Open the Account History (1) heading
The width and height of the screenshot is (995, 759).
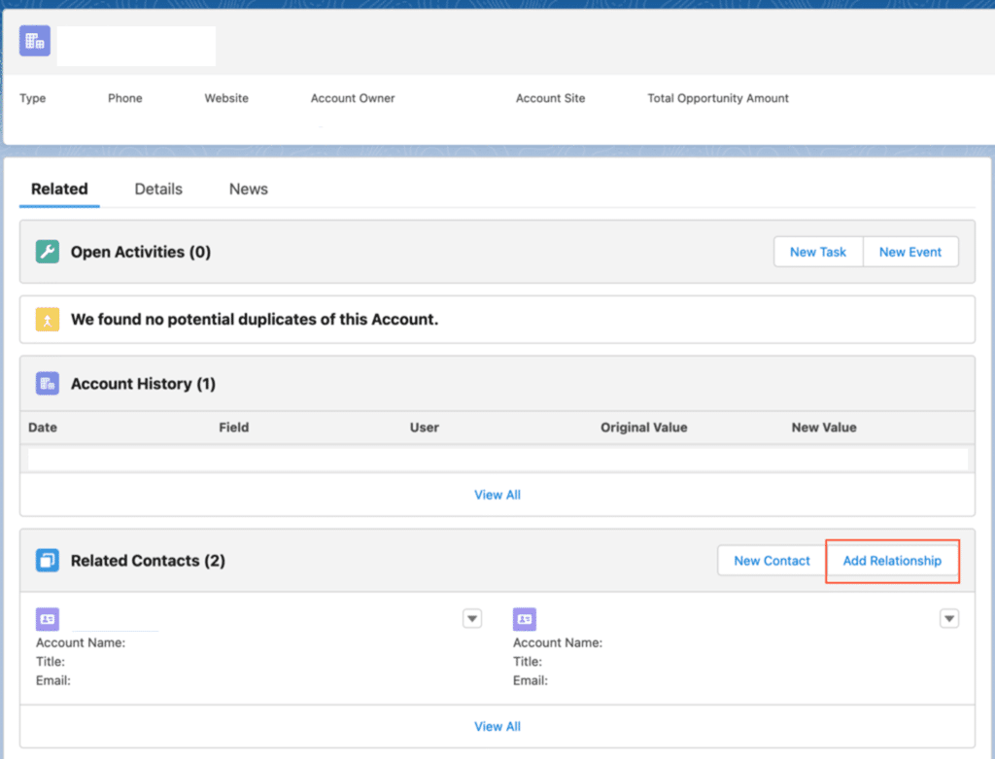(x=144, y=384)
